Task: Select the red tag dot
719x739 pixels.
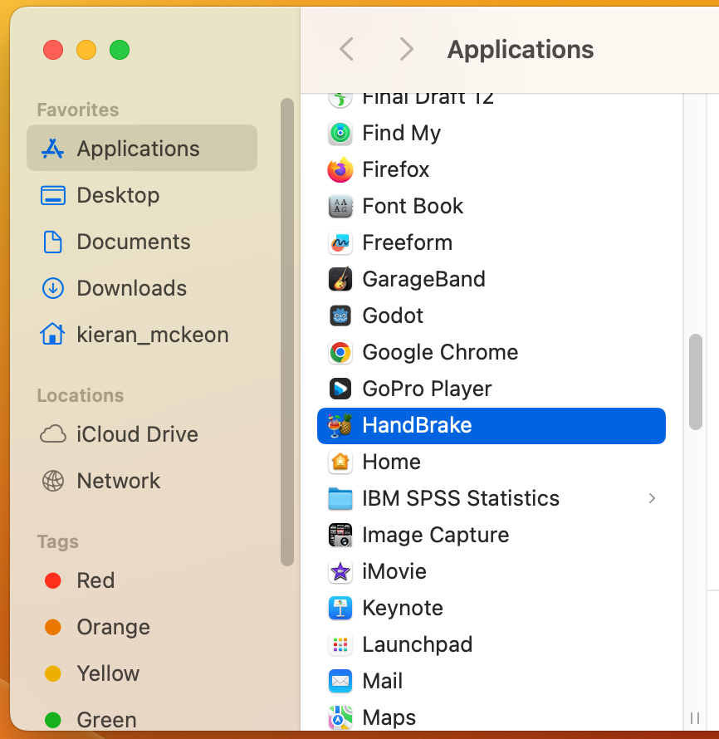Action: [53, 580]
